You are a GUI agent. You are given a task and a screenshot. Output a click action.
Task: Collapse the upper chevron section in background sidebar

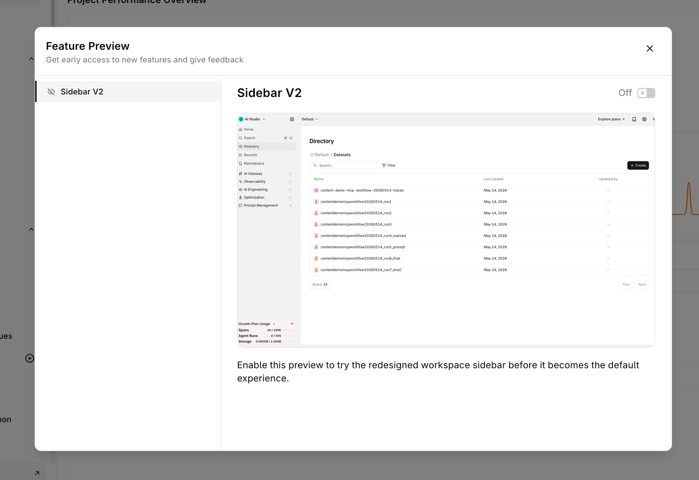pos(31,59)
